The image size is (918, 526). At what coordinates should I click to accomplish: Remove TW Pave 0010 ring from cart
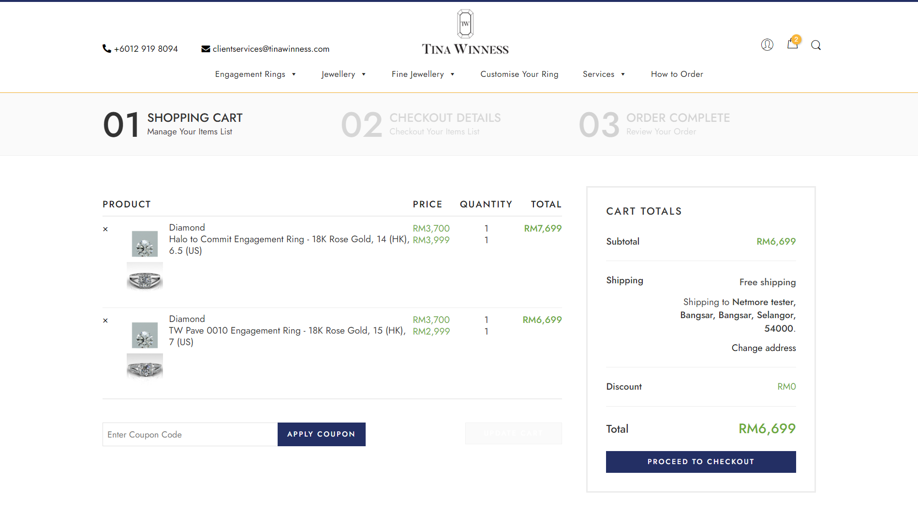105,321
